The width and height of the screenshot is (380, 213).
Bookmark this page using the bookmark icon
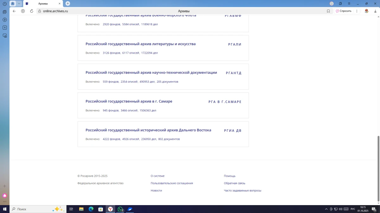coord(328,11)
